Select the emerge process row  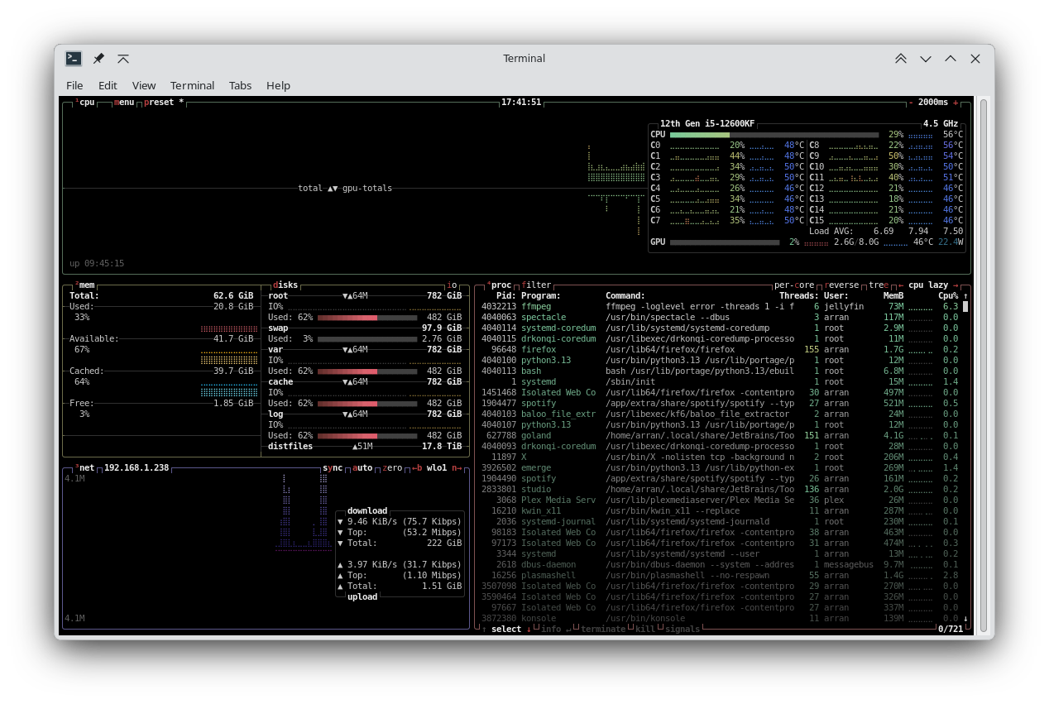[x=720, y=467]
